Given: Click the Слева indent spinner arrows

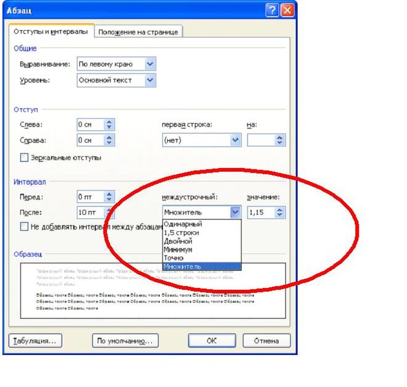Looking at the screenshot, I should pos(110,124).
